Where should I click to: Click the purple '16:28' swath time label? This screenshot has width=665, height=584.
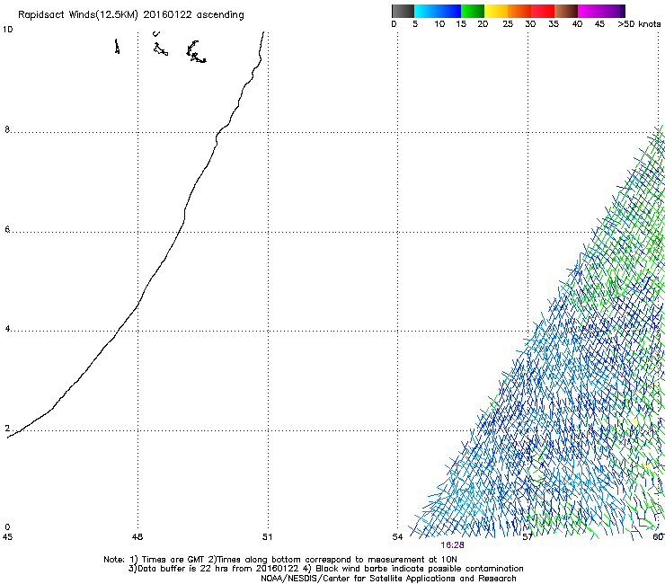coord(452,545)
